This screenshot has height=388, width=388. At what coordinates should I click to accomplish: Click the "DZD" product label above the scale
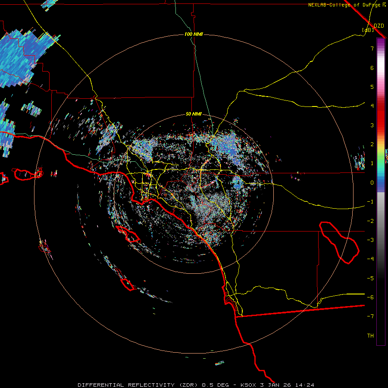click(x=379, y=26)
